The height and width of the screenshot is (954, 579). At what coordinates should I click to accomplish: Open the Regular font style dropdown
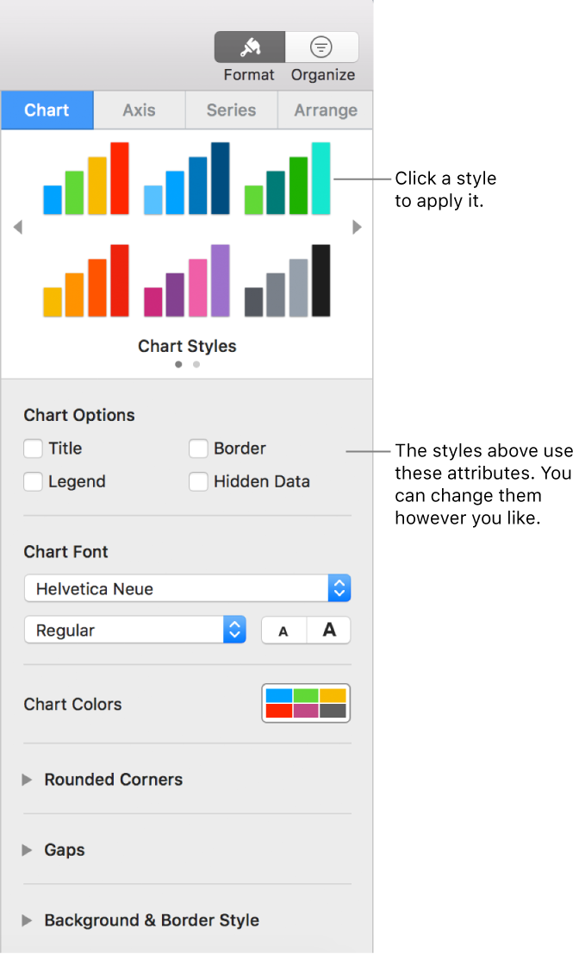point(134,630)
